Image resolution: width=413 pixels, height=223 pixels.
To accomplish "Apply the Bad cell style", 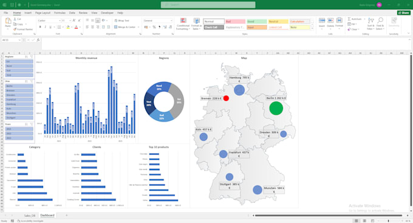I will tap(235, 21).
